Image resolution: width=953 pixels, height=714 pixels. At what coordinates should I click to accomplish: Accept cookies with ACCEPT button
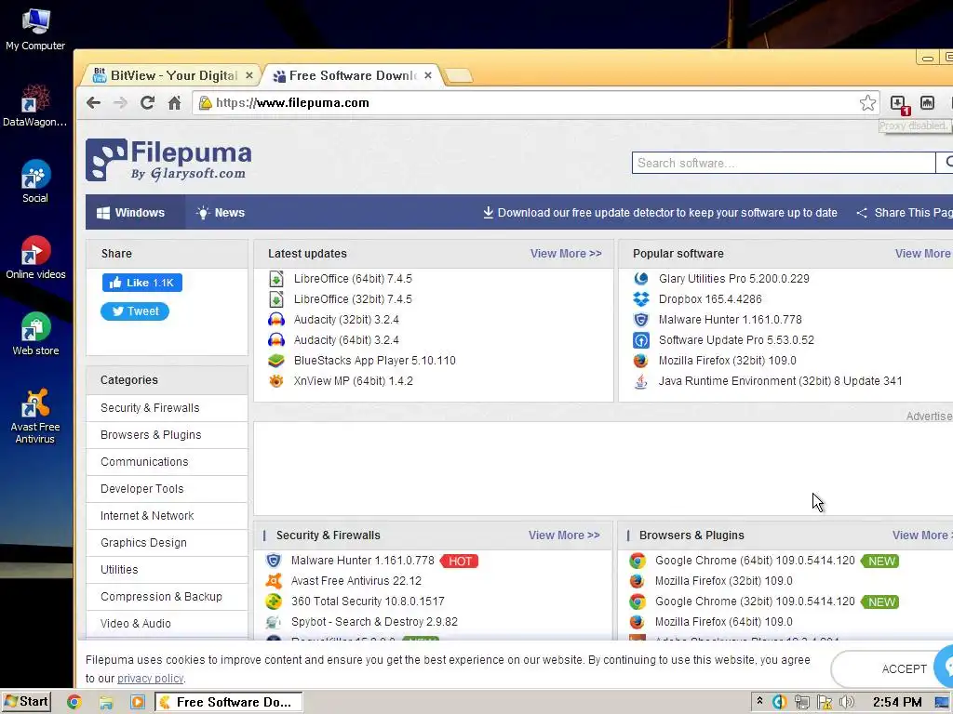pos(887,669)
